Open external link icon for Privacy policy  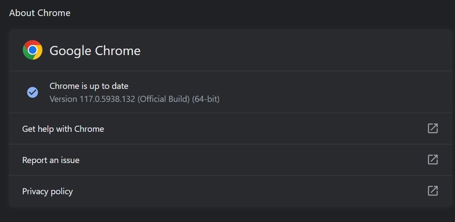(433, 191)
